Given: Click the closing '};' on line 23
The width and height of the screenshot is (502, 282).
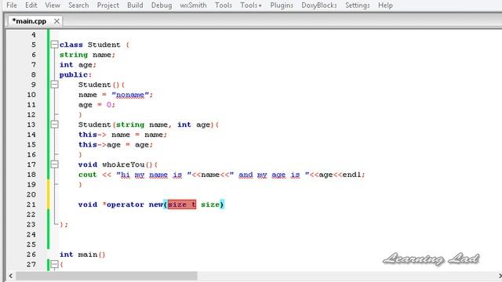Looking at the screenshot, I should click(x=64, y=225).
